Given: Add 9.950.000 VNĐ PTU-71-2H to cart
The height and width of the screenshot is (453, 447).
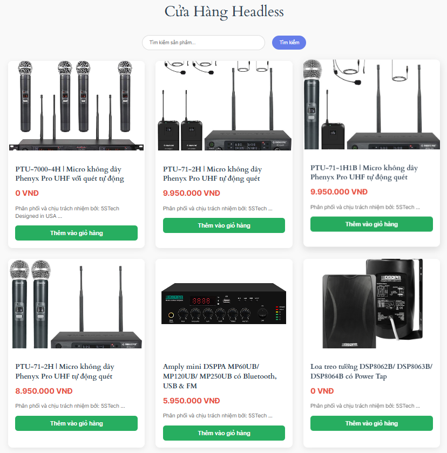Looking at the screenshot, I should [x=224, y=225].
